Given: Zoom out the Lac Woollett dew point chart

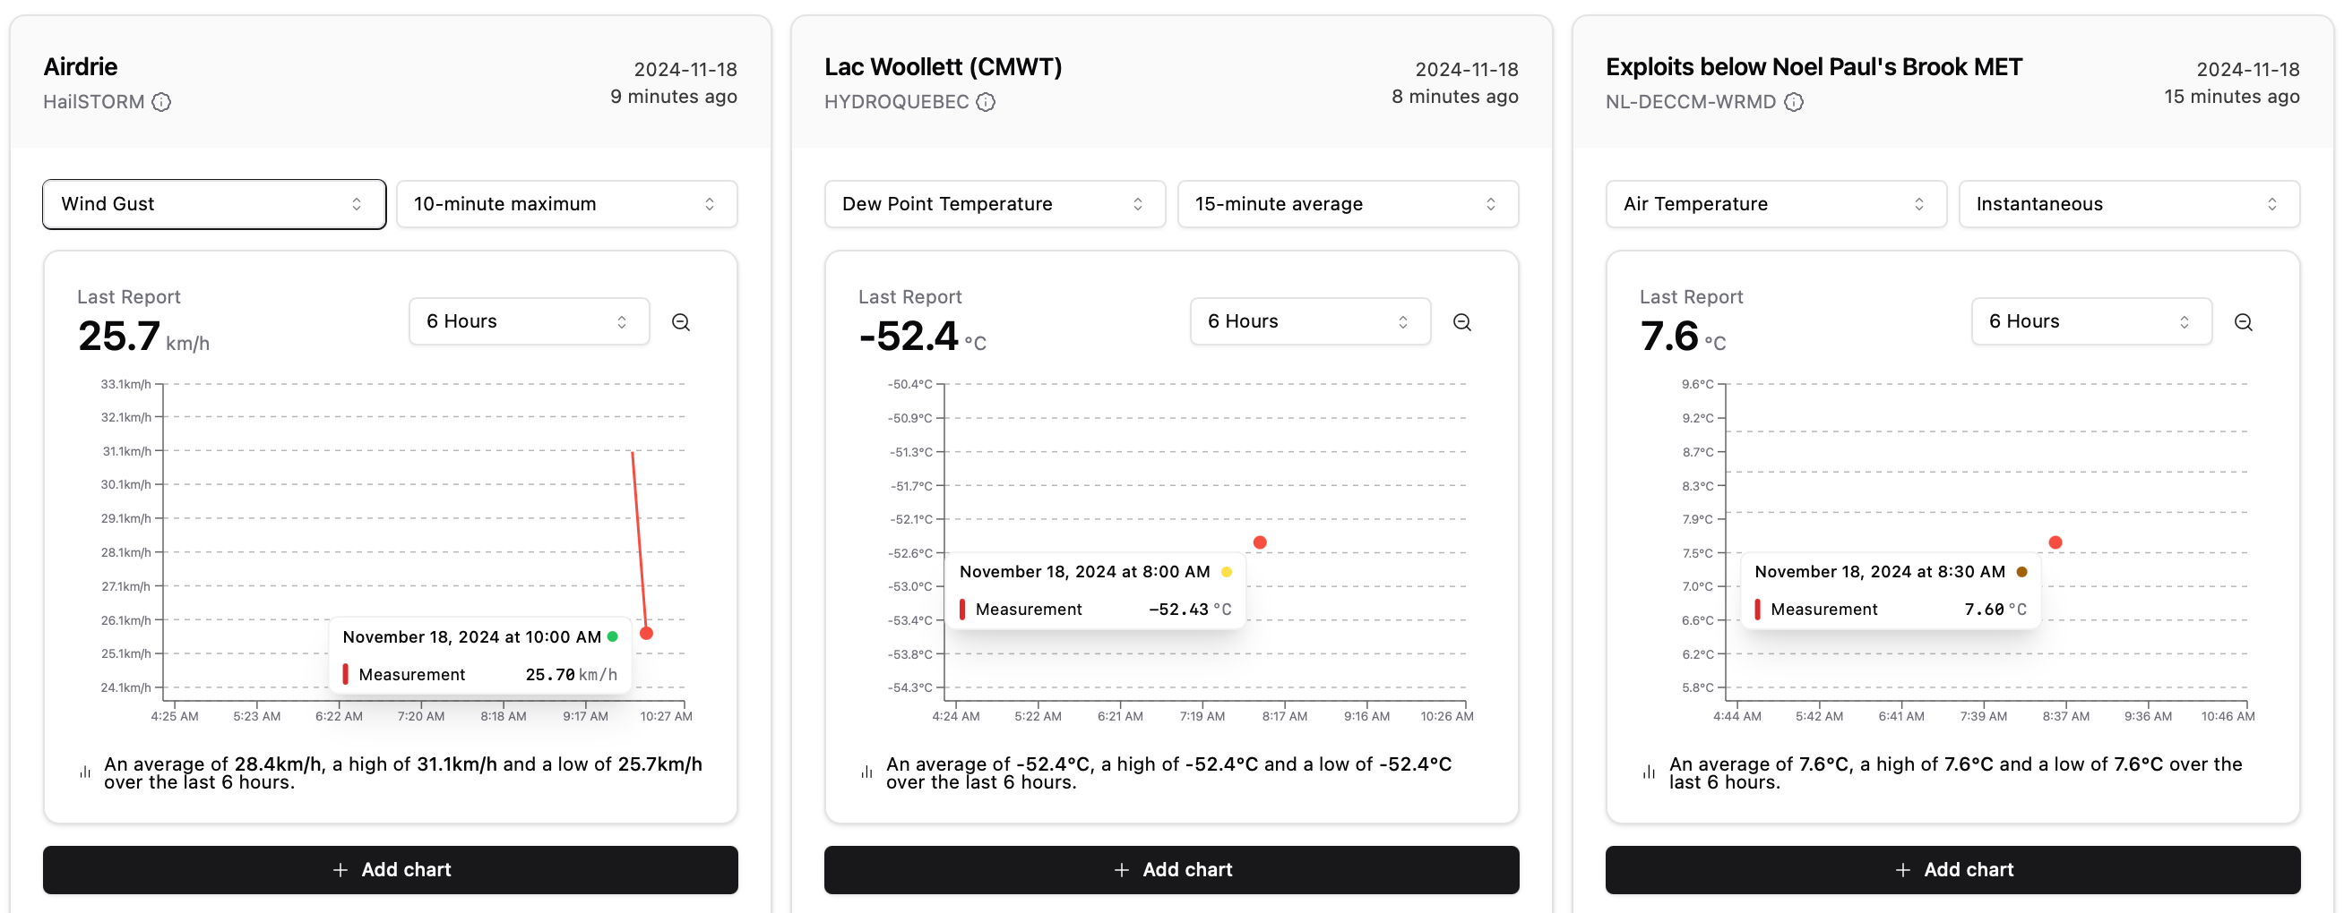Looking at the screenshot, I should coord(1462,322).
